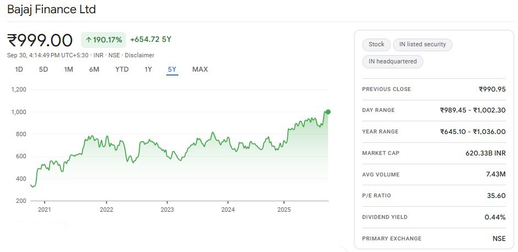Click the Dividend Yield value 0.44%
The height and width of the screenshot is (252, 518).
tap(495, 217)
